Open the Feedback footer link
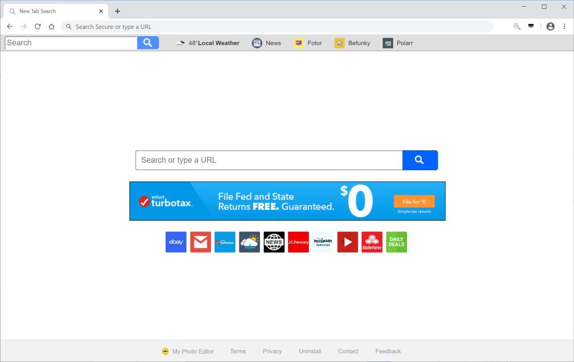The width and height of the screenshot is (574, 362). click(388, 351)
